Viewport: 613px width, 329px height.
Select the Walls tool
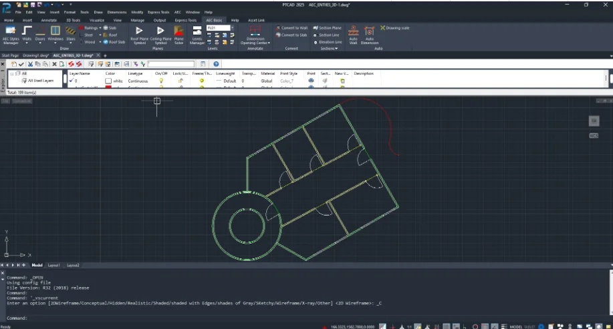point(27,33)
